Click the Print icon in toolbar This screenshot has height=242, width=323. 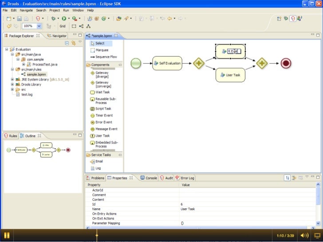(x=26, y=19)
